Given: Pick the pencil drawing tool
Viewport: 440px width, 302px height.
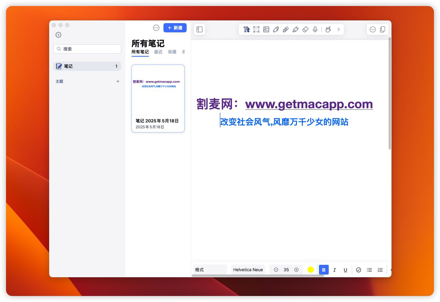Looking at the screenshot, I should pyautogui.click(x=286, y=29).
